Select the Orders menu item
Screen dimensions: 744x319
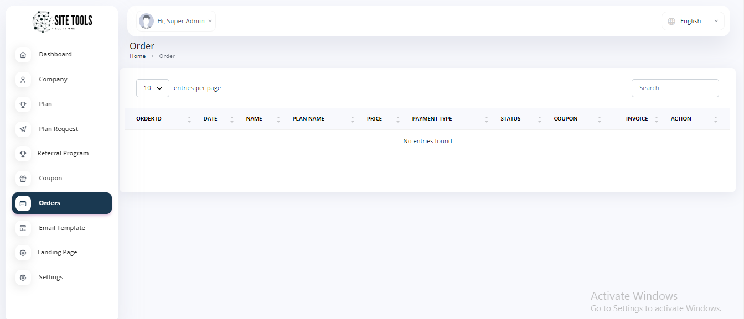pyautogui.click(x=62, y=203)
